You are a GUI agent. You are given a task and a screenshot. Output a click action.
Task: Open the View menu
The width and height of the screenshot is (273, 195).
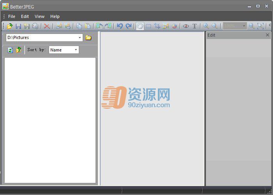[x=39, y=16]
